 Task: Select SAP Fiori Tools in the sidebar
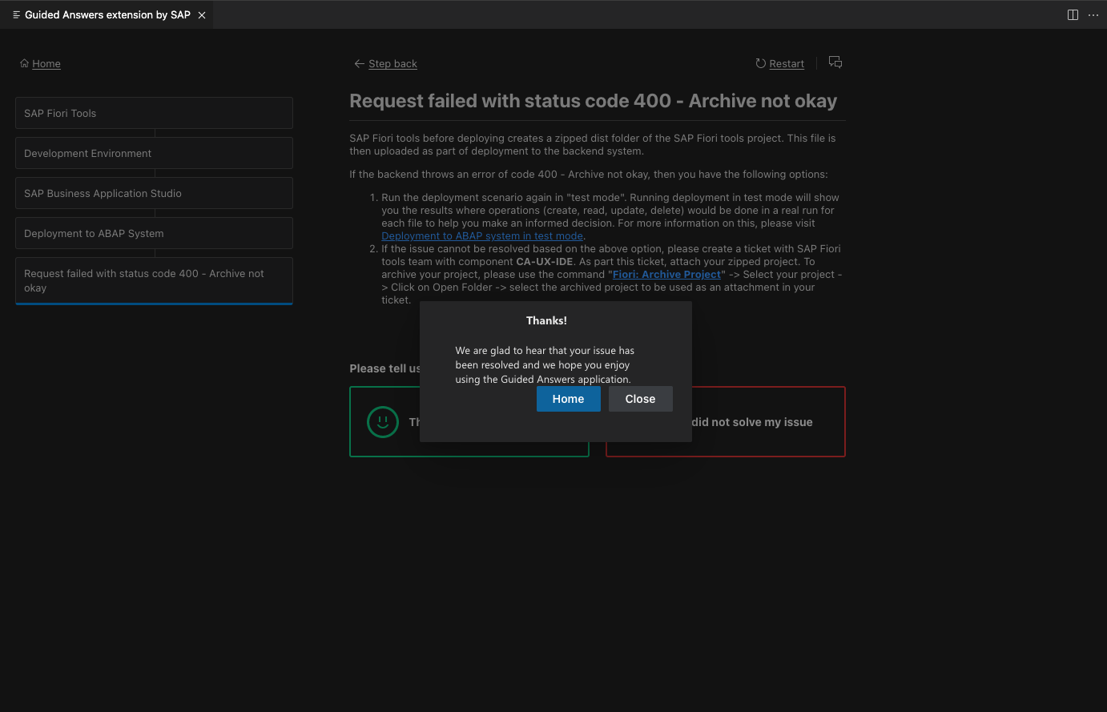pyautogui.click(x=154, y=113)
